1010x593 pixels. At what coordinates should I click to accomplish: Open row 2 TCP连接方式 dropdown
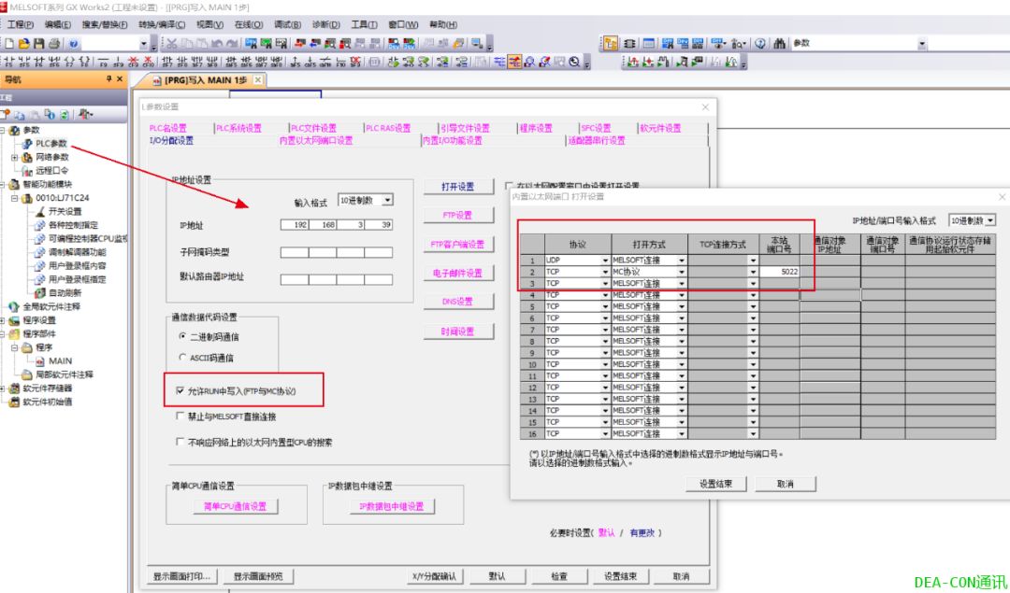[x=753, y=272]
